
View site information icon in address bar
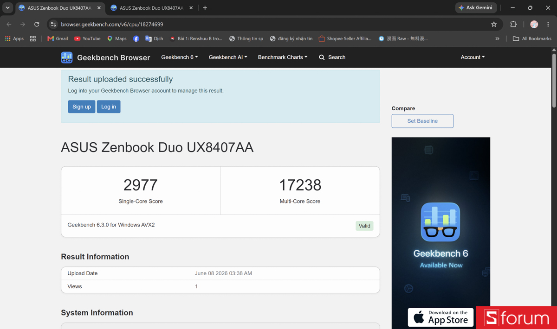(x=53, y=24)
